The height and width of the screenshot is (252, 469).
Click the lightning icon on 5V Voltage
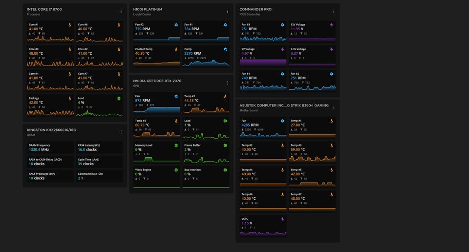coord(282,49)
